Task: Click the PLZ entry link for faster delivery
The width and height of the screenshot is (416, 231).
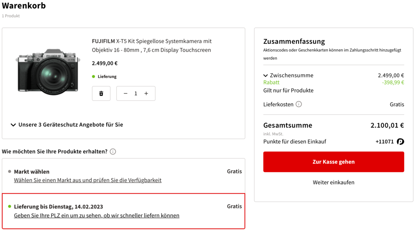Action: click(96, 216)
